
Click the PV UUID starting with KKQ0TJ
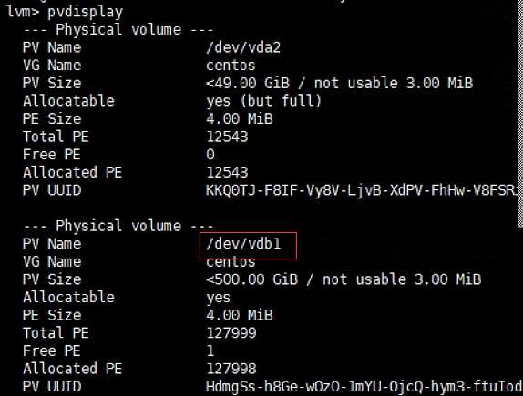pos(363,190)
